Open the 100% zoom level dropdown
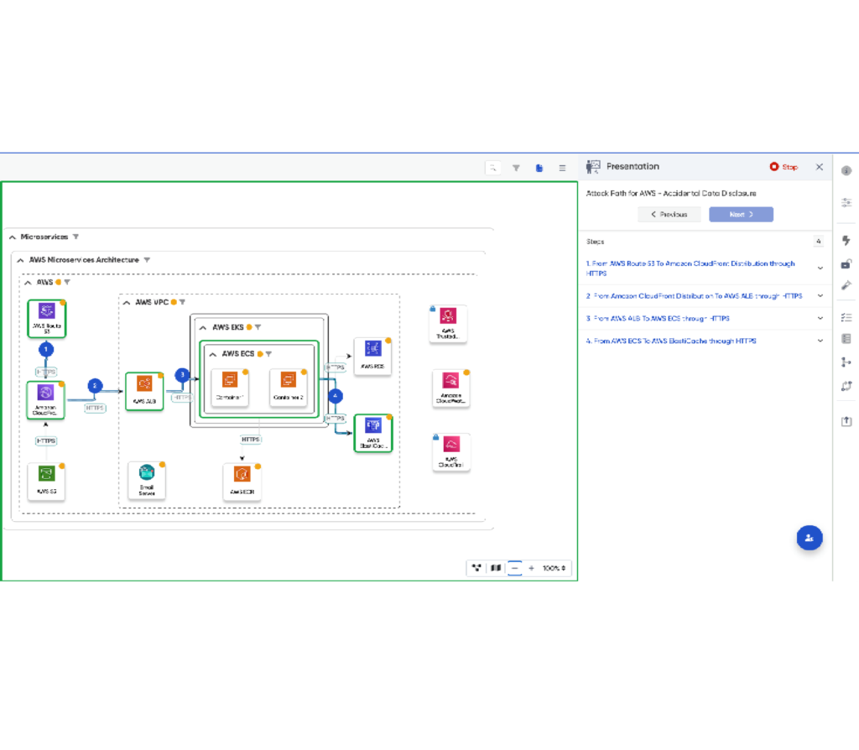The width and height of the screenshot is (859, 750). 554,568
